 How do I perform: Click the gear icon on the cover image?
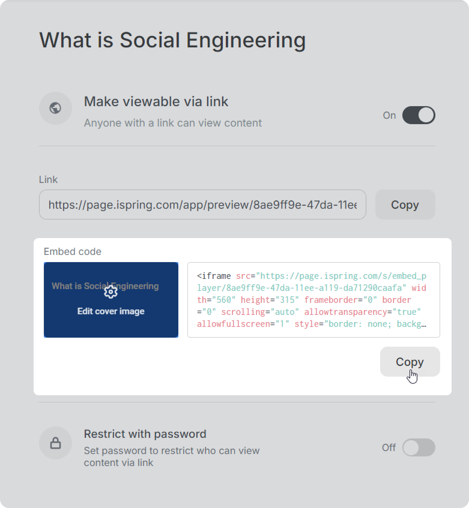tap(111, 292)
